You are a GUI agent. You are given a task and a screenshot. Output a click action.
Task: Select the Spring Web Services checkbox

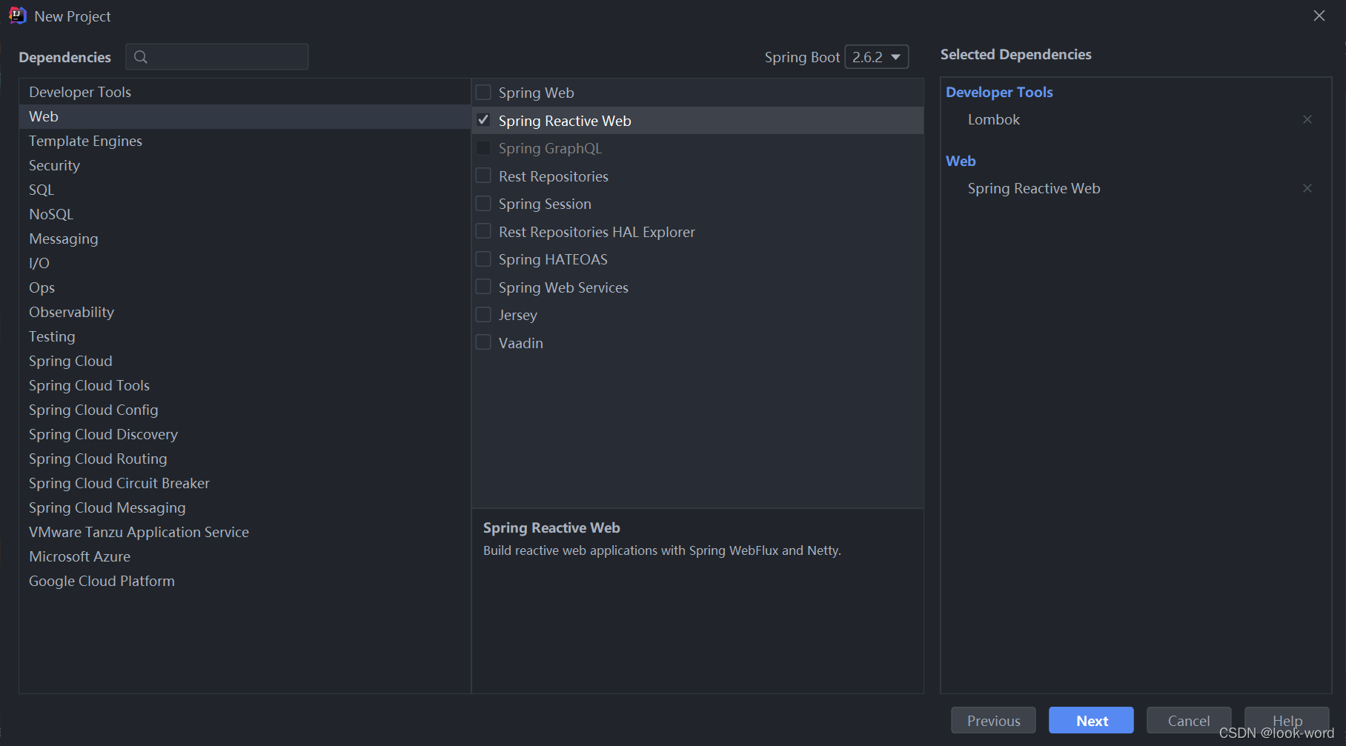pyautogui.click(x=483, y=287)
